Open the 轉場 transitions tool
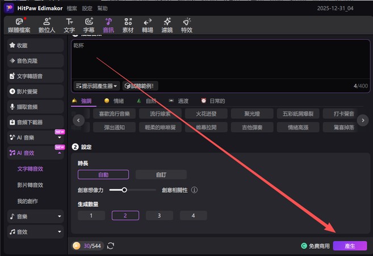Viewport: 373px width, 256px height. pyautogui.click(x=148, y=25)
